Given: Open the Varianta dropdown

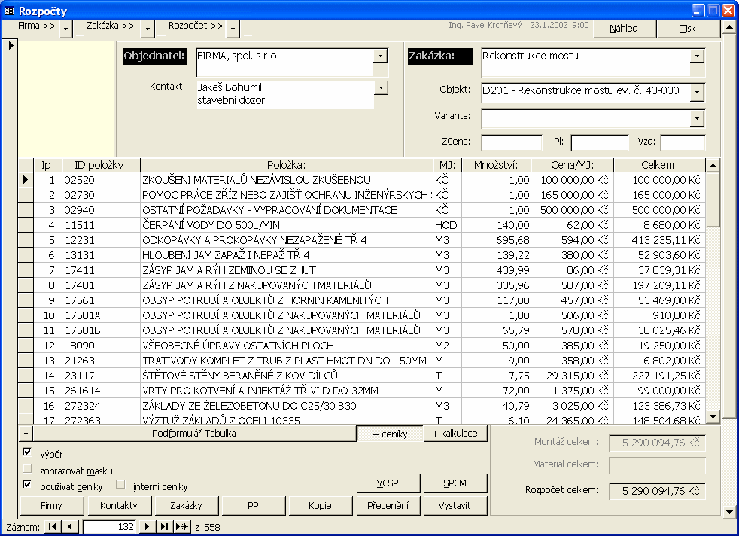Looking at the screenshot, I should pyautogui.click(x=697, y=118).
